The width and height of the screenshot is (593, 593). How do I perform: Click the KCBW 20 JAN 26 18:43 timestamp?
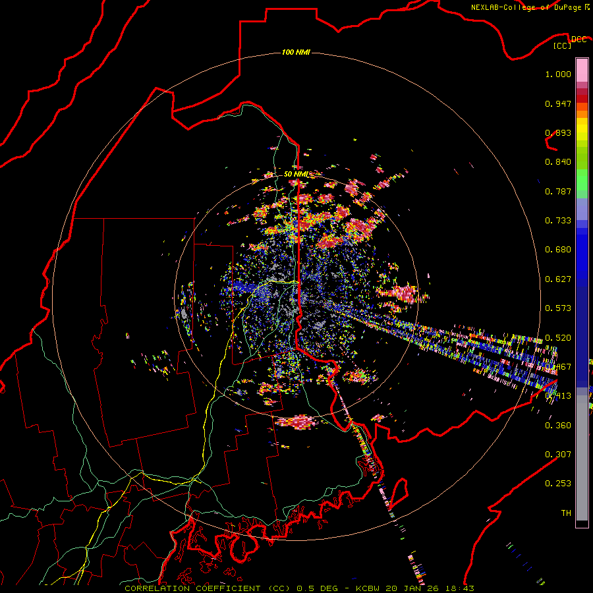415,588
